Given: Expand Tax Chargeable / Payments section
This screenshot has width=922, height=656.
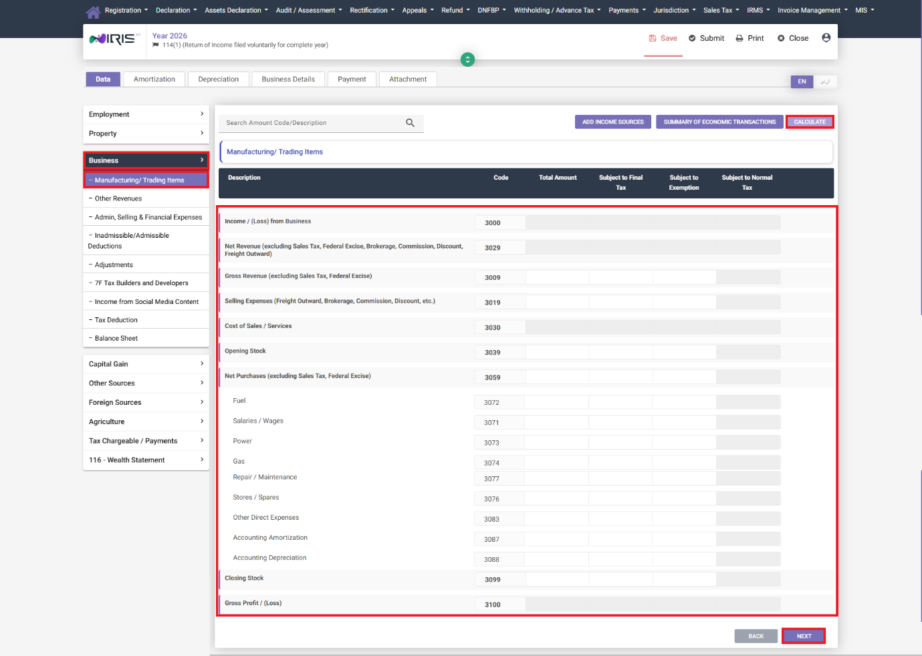Looking at the screenshot, I should click(x=146, y=441).
